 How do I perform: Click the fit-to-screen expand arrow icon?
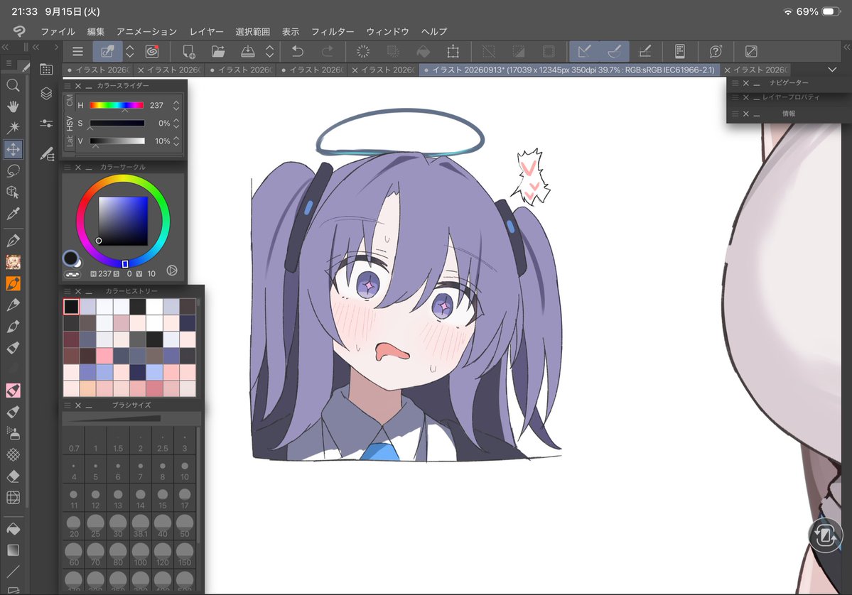[x=751, y=52]
